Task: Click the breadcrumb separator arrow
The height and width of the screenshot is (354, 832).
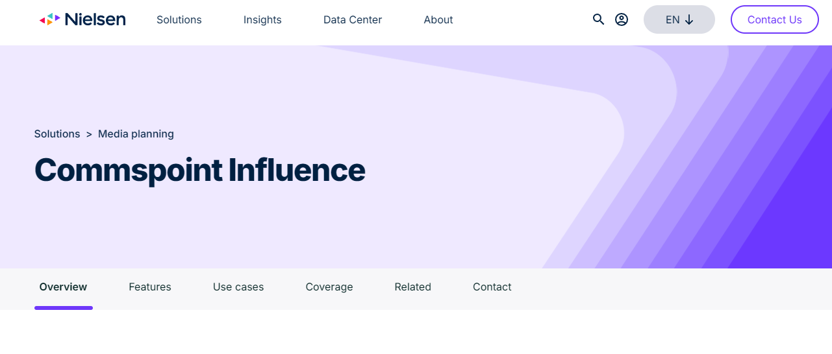Action: (x=89, y=134)
